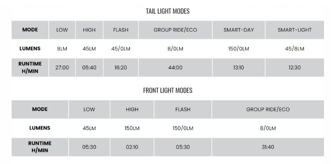
Task: Select the SMART-DAY tail light column header
Action: 238,30
